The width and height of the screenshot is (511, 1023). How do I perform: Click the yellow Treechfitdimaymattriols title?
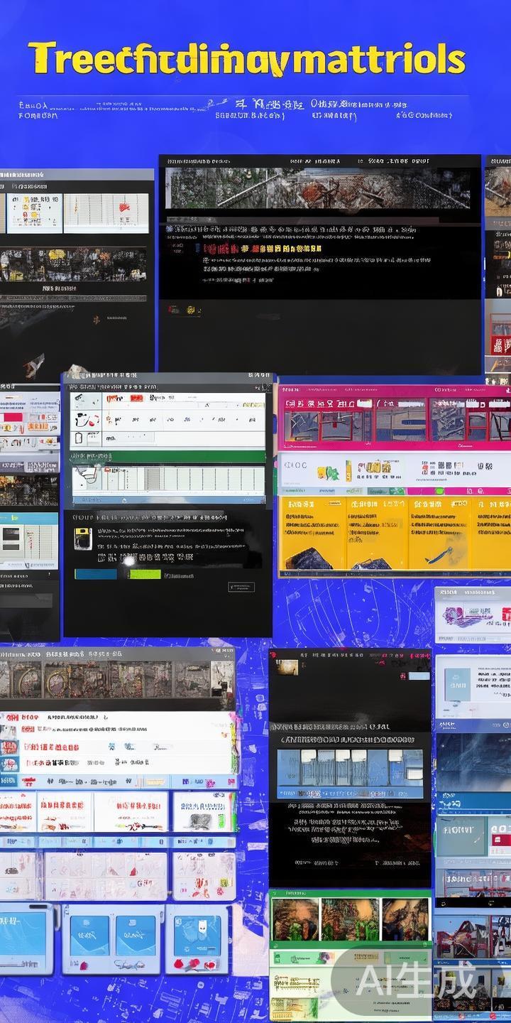247,60
